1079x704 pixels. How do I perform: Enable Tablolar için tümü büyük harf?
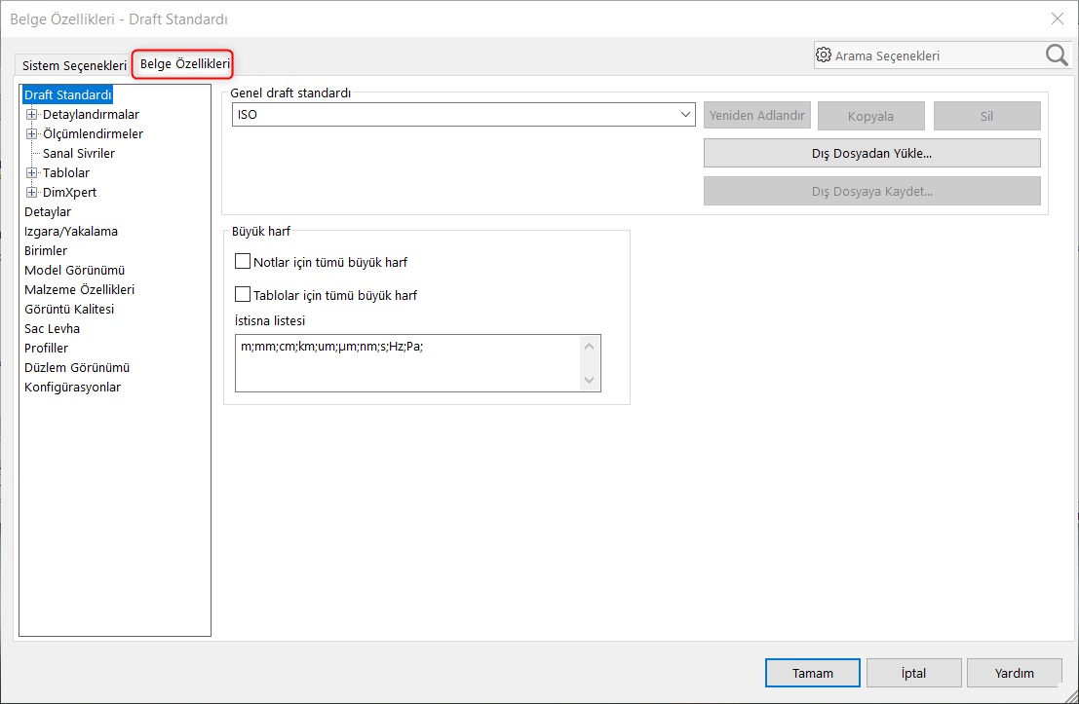pyautogui.click(x=243, y=294)
